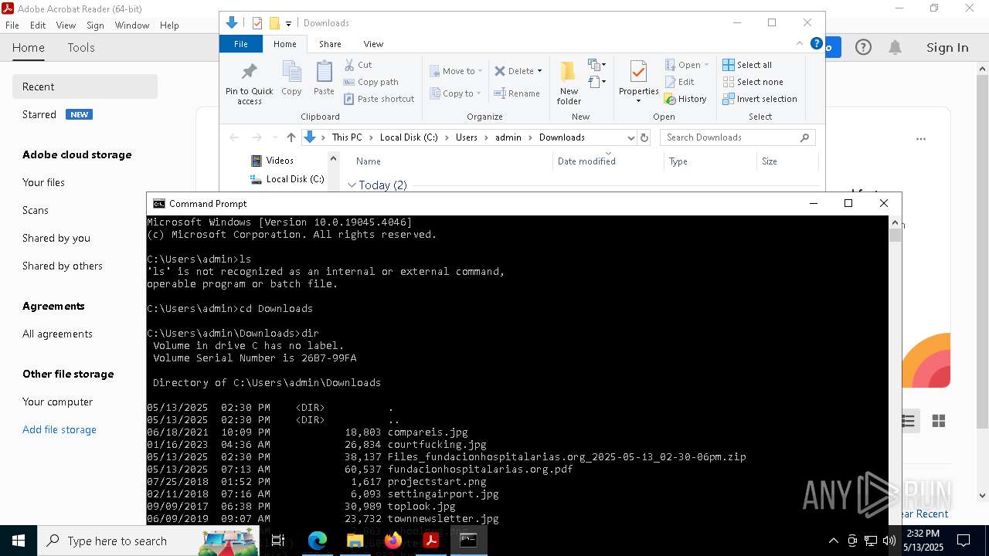This screenshot has height=556, width=989.
Task: Switch to the Share ribbon tab
Action: point(330,44)
